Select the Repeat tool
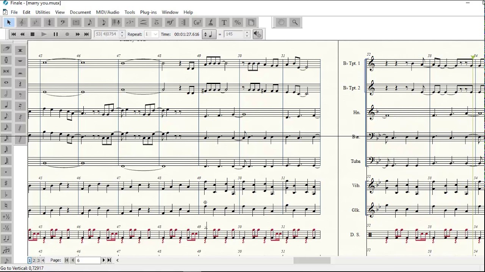The width and height of the screenshot is (485, 272). click(x=184, y=22)
